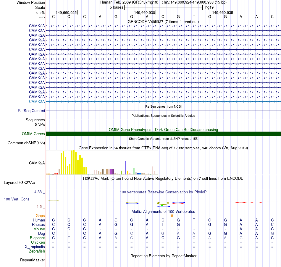Click the dark green OMIM gene bar

coord(164,134)
